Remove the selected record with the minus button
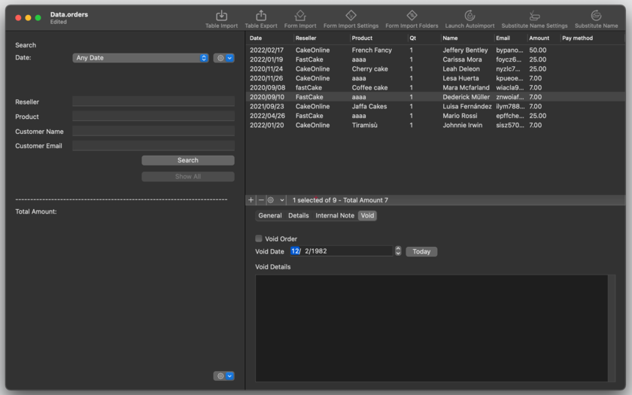 coord(261,200)
